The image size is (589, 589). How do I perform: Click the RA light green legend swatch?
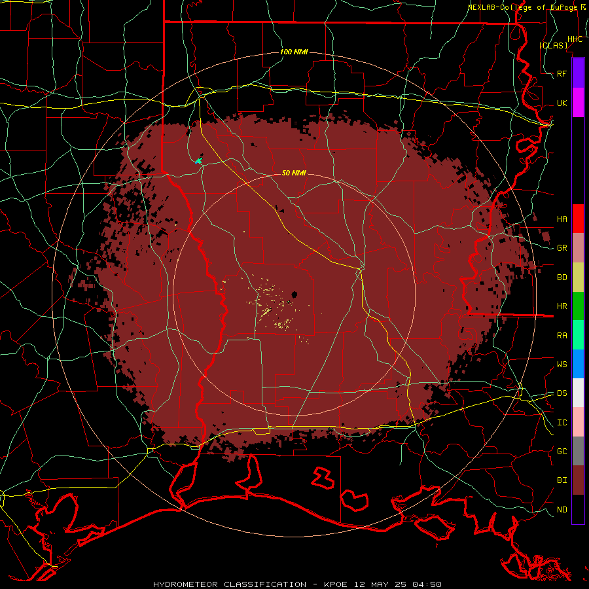tap(578, 335)
